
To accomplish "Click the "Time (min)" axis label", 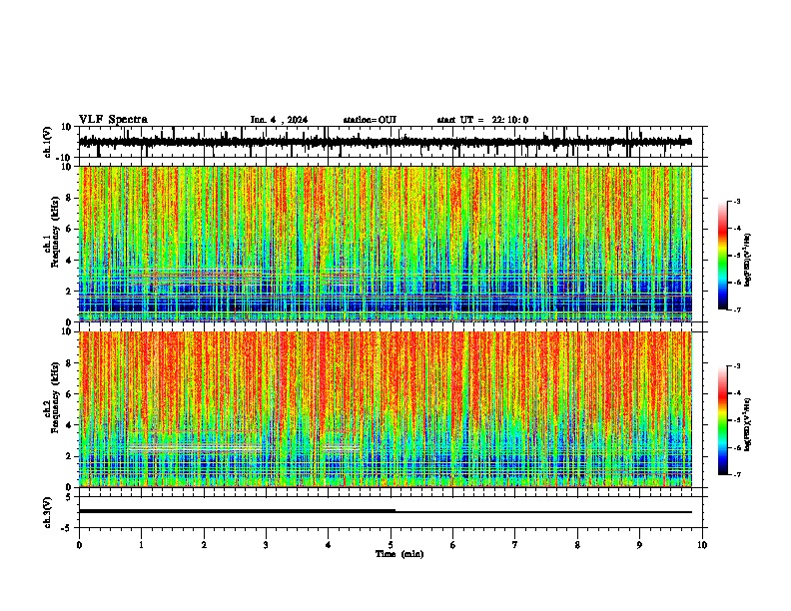I will click(399, 554).
